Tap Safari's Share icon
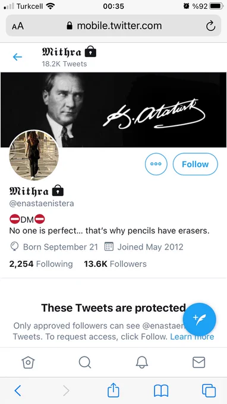Image resolution: width=227 pixels, height=404 pixels. (113, 390)
